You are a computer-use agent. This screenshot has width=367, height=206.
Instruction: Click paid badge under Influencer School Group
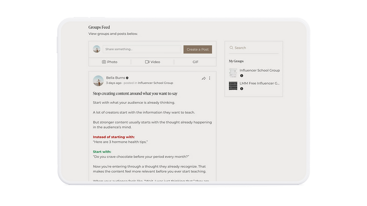(x=242, y=76)
